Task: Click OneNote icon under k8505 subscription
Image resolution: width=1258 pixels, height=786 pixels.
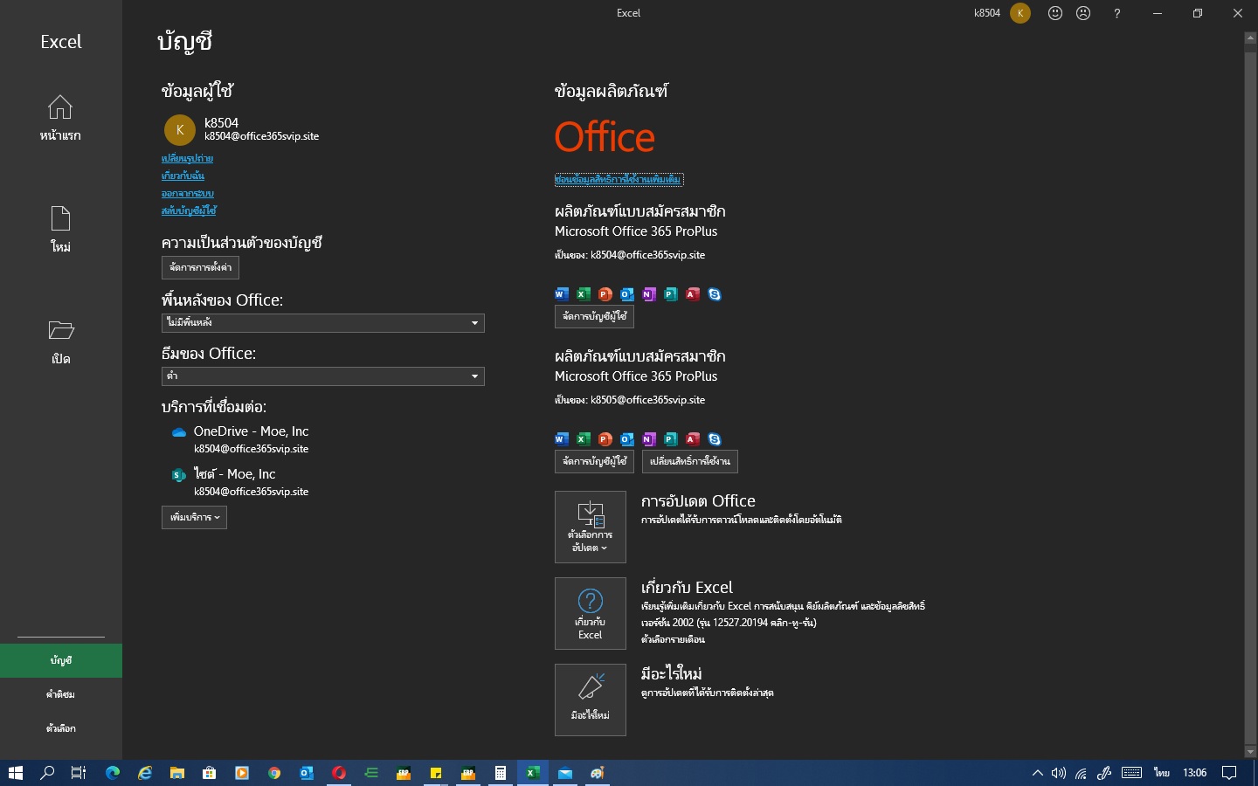Action: pyautogui.click(x=649, y=439)
